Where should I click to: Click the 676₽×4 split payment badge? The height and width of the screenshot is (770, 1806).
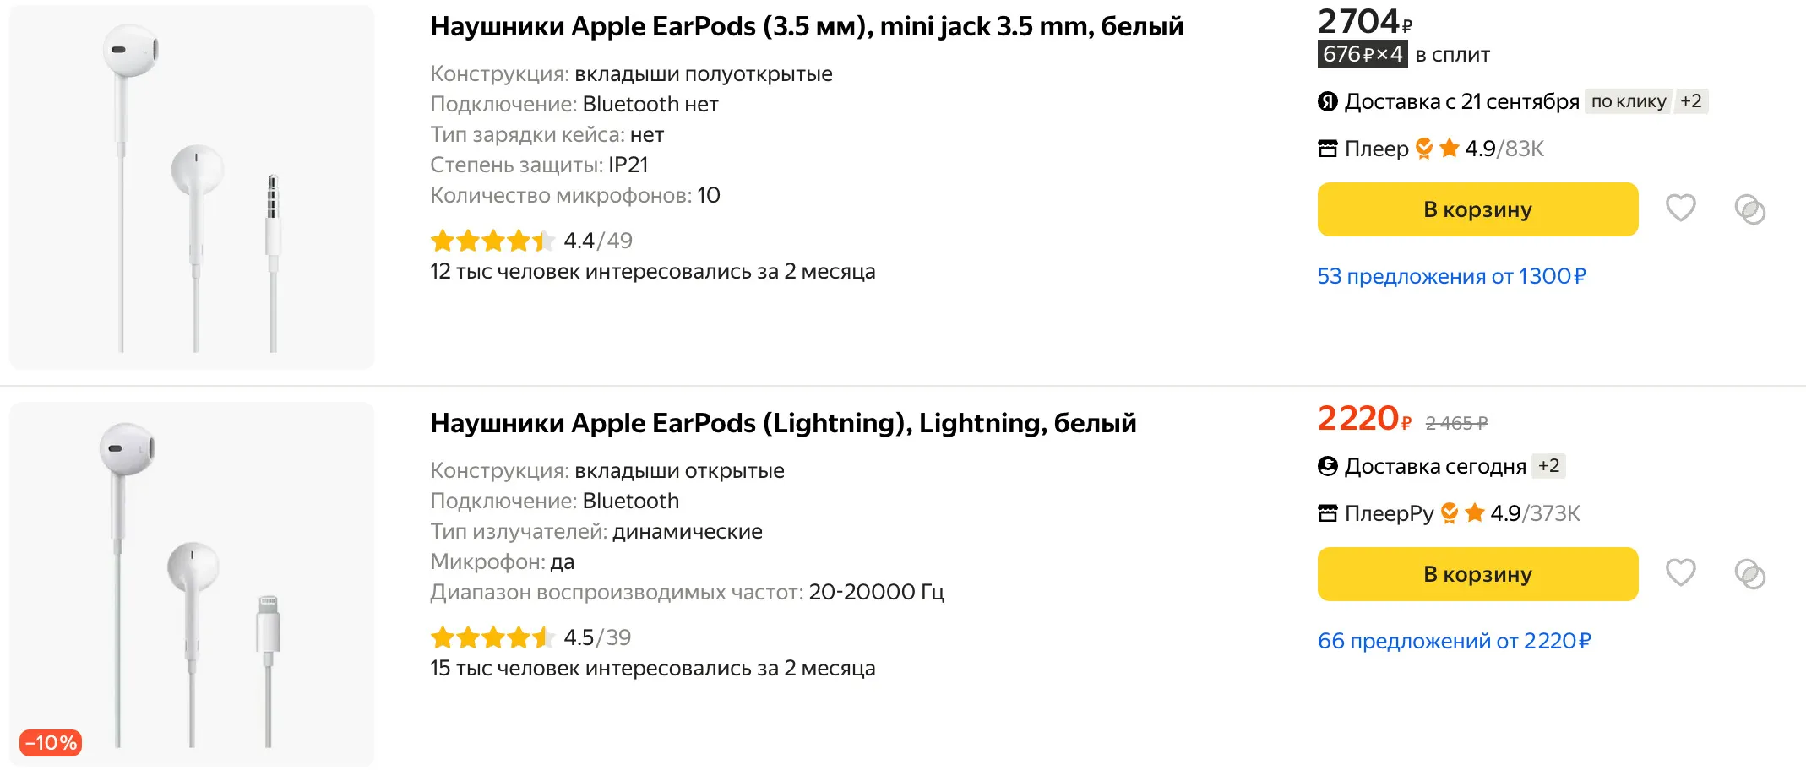[1362, 55]
